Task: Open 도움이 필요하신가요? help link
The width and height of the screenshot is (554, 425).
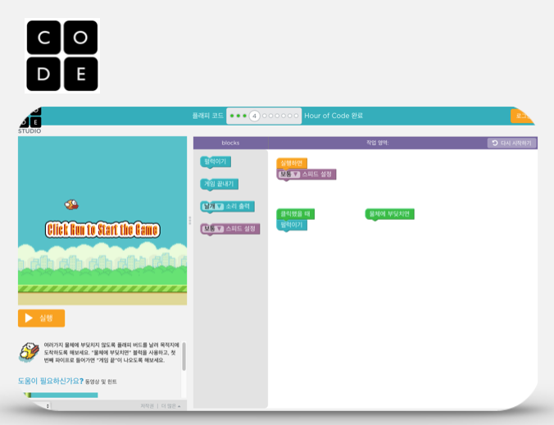Action: (51, 381)
